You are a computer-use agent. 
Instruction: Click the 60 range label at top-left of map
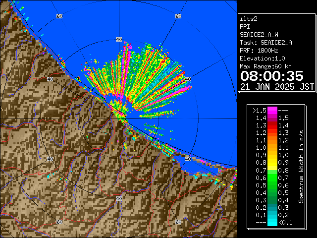coord(59,16)
